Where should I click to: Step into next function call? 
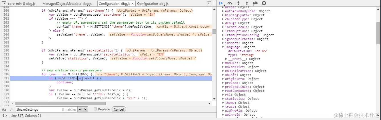point(238,3)
